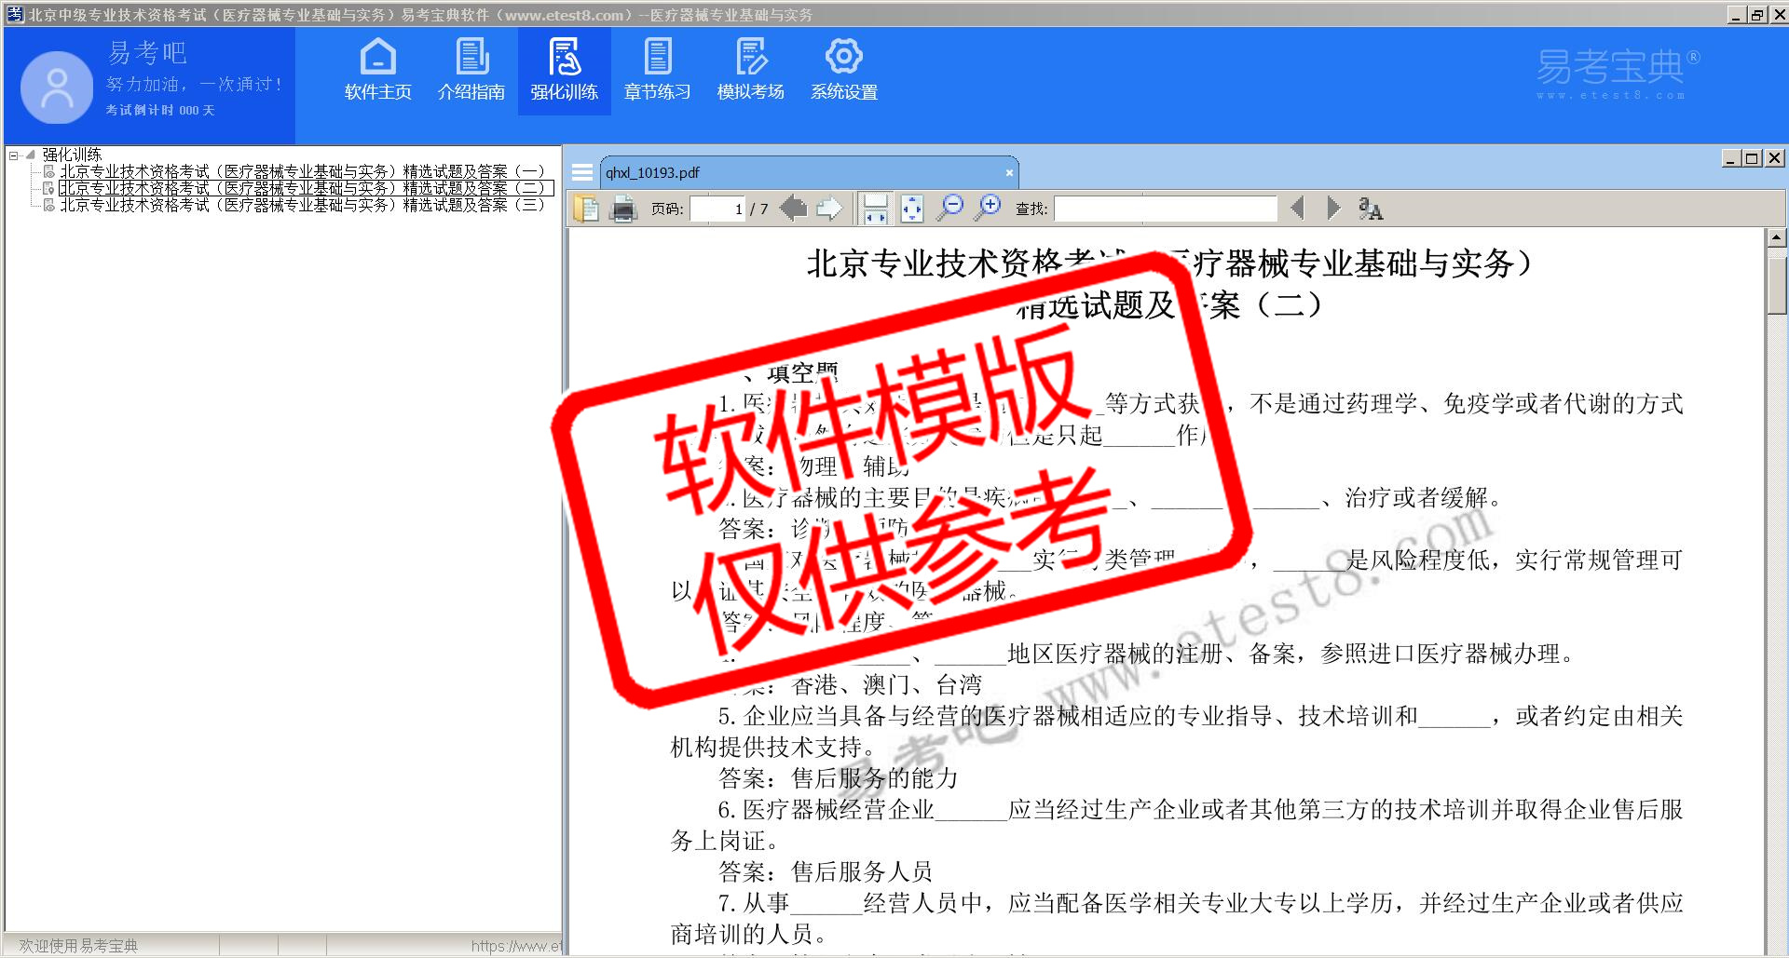
Task: Enter the 模拟考场 mock exam
Action: [x=750, y=71]
